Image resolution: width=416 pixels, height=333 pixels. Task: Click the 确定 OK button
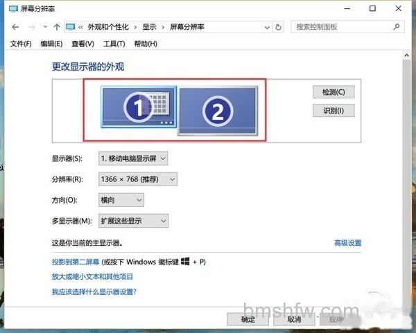tap(248, 319)
